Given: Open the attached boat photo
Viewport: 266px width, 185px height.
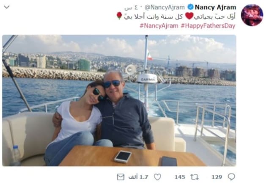Looking at the screenshot, I should 119,100.
